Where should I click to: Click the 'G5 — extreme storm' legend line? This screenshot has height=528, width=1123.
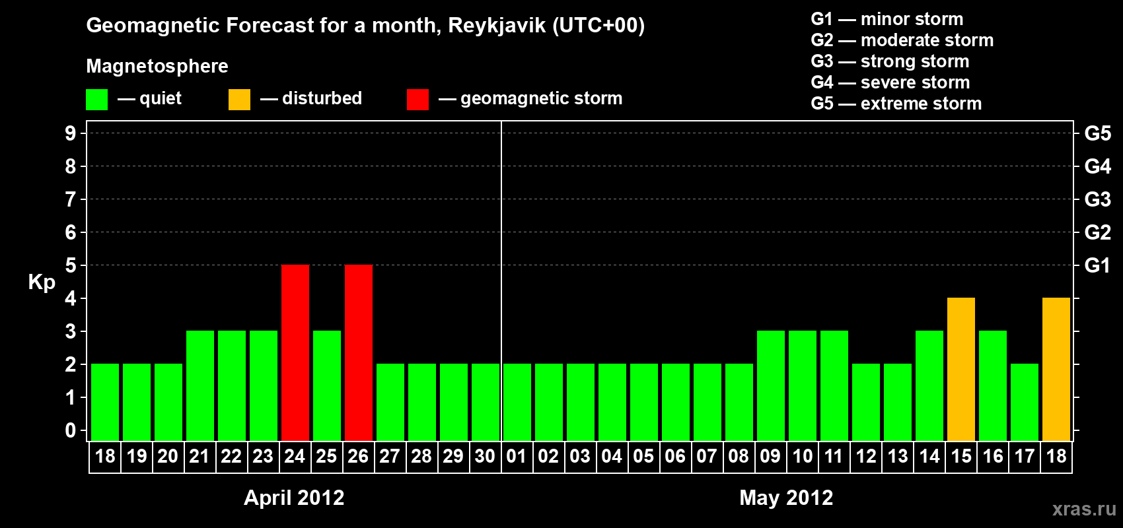tap(896, 104)
